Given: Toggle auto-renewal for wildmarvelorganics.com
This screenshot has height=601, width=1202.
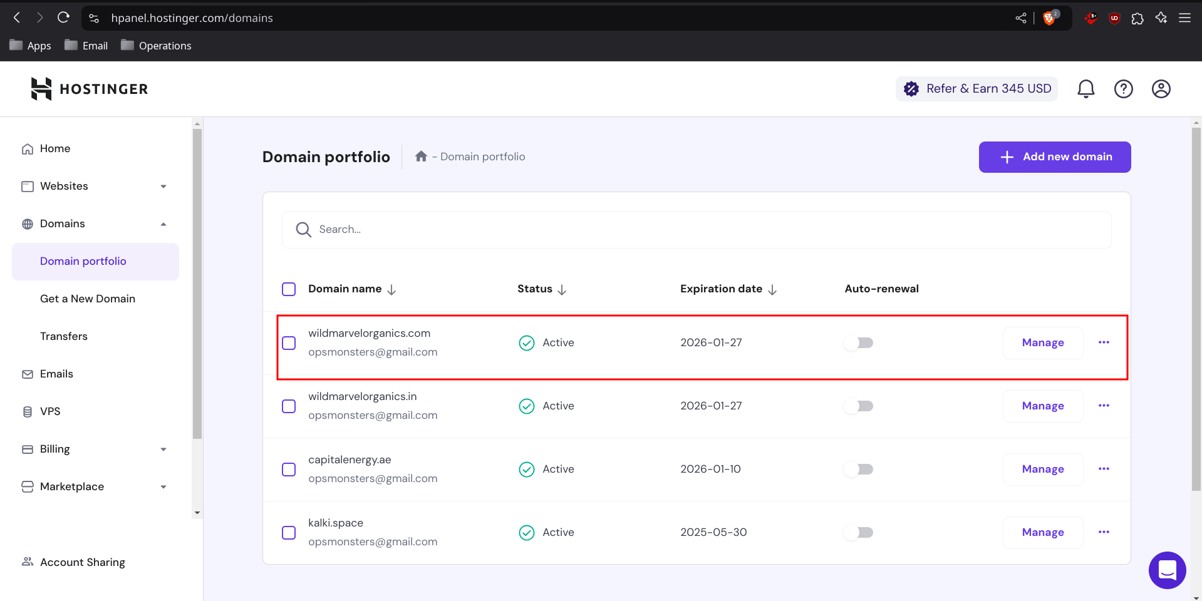Looking at the screenshot, I should coord(859,343).
